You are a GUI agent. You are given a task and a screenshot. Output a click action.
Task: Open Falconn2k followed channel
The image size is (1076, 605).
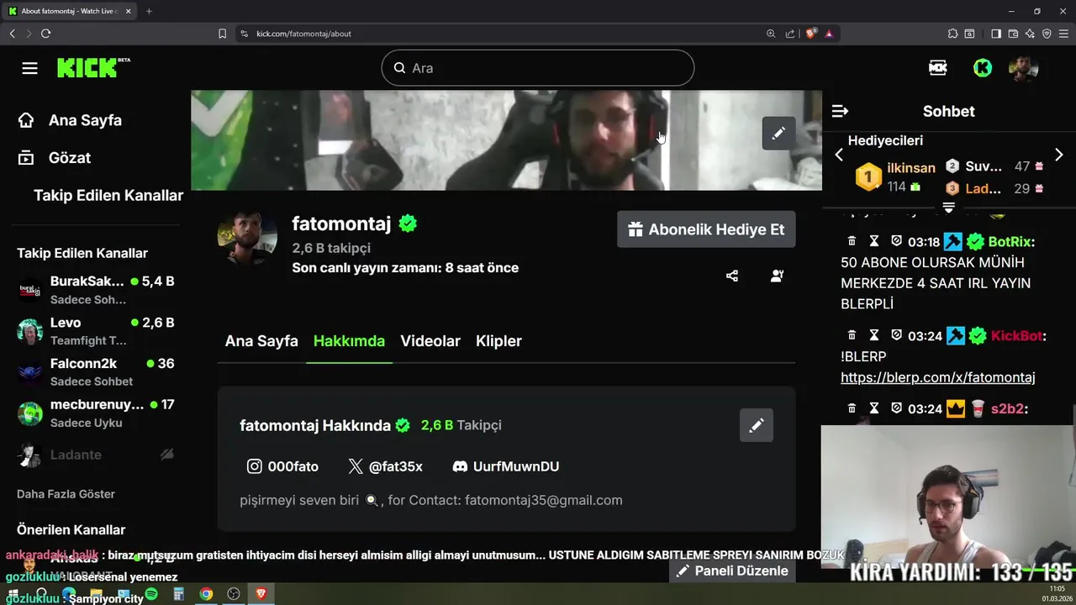pyautogui.click(x=96, y=372)
